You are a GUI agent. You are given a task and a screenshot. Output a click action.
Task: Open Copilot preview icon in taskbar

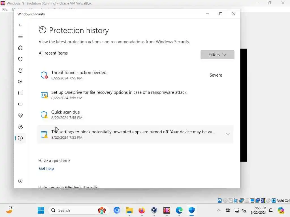281,210
